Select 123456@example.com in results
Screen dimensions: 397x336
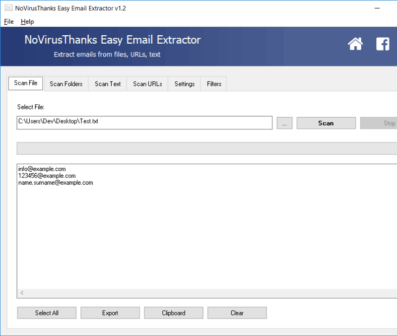click(x=47, y=176)
